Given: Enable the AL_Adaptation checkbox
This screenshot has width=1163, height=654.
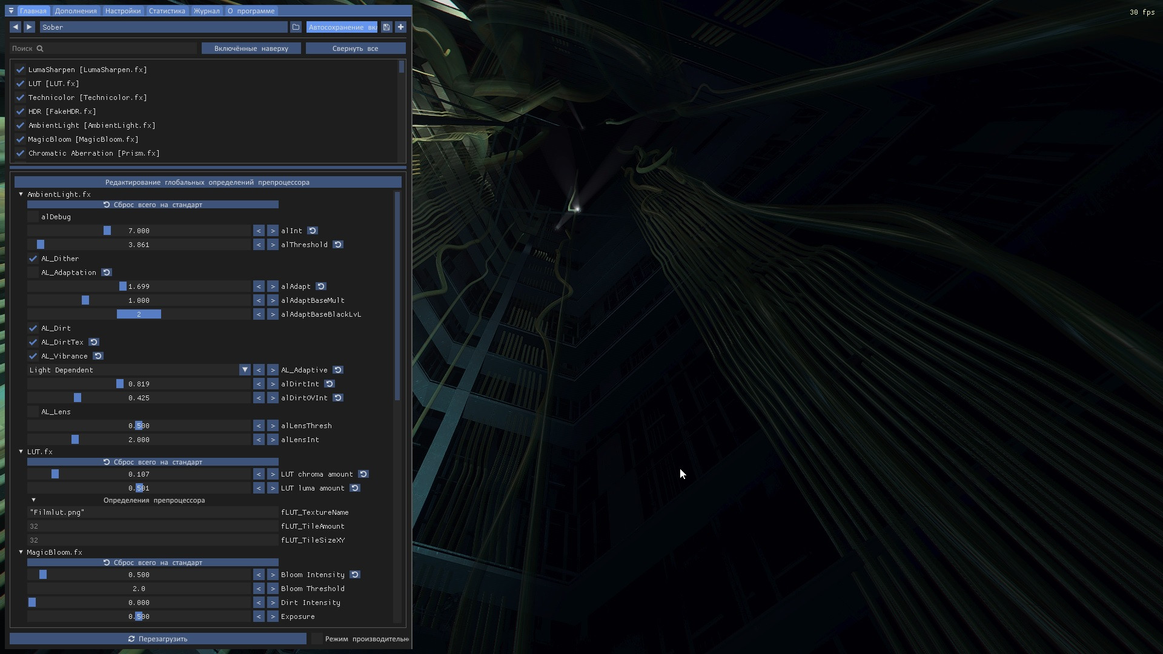Looking at the screenshot, I should (x=33, y=272).
